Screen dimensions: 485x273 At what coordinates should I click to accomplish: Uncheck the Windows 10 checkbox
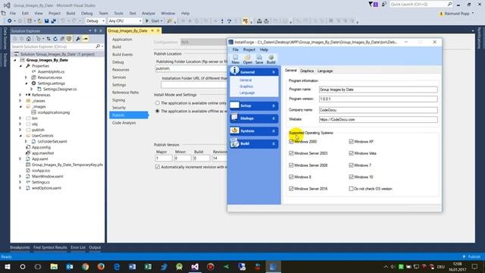click(x=351, y=177)
